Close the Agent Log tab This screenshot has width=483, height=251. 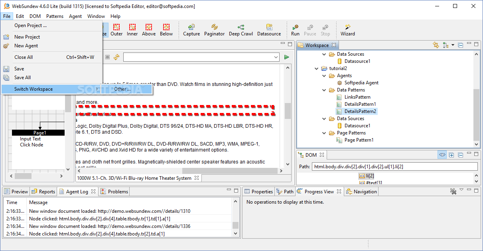point(93,191)
